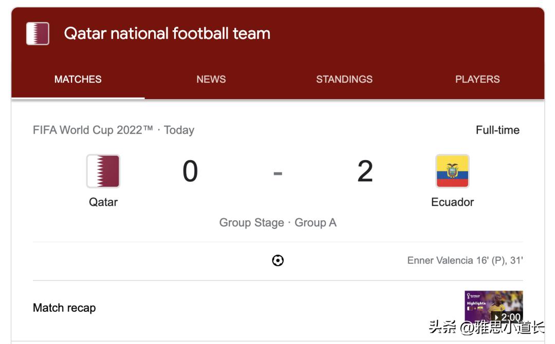Click the Match recap label
Screen dimensions: 555x344
(x=64, y=308)
